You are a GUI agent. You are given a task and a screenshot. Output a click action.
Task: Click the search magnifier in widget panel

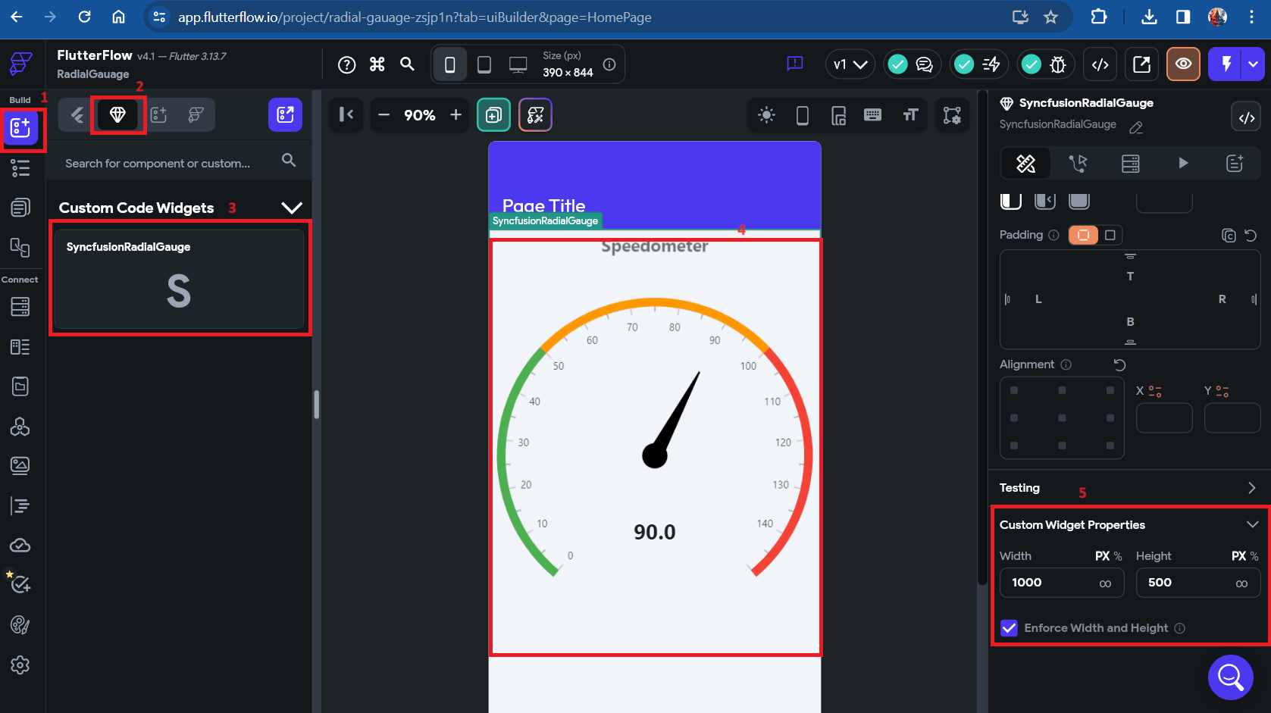(289, 160)
